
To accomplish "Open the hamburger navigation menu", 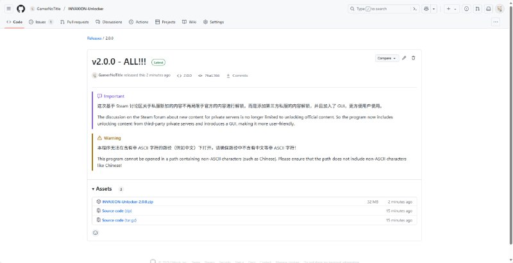I will pos(8,9).
